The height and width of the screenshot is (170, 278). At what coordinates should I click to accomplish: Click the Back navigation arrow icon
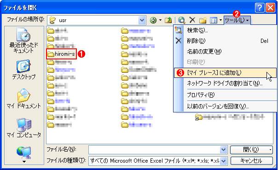point(153,20)
